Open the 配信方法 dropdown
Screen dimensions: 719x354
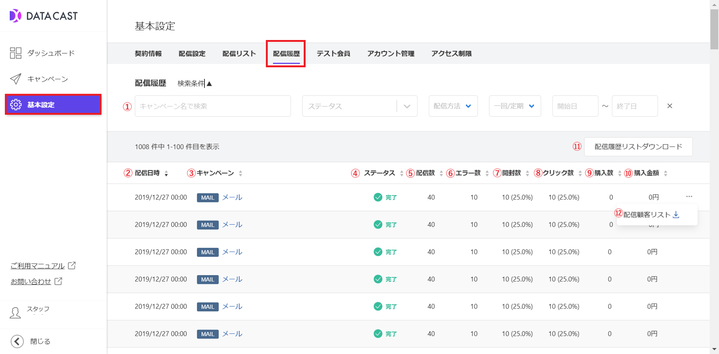click(x=453, y=106)
